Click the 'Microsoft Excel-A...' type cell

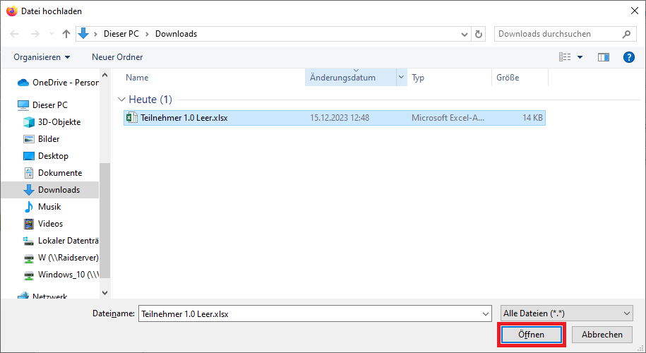pyautogui.click(x=448, y=118)
